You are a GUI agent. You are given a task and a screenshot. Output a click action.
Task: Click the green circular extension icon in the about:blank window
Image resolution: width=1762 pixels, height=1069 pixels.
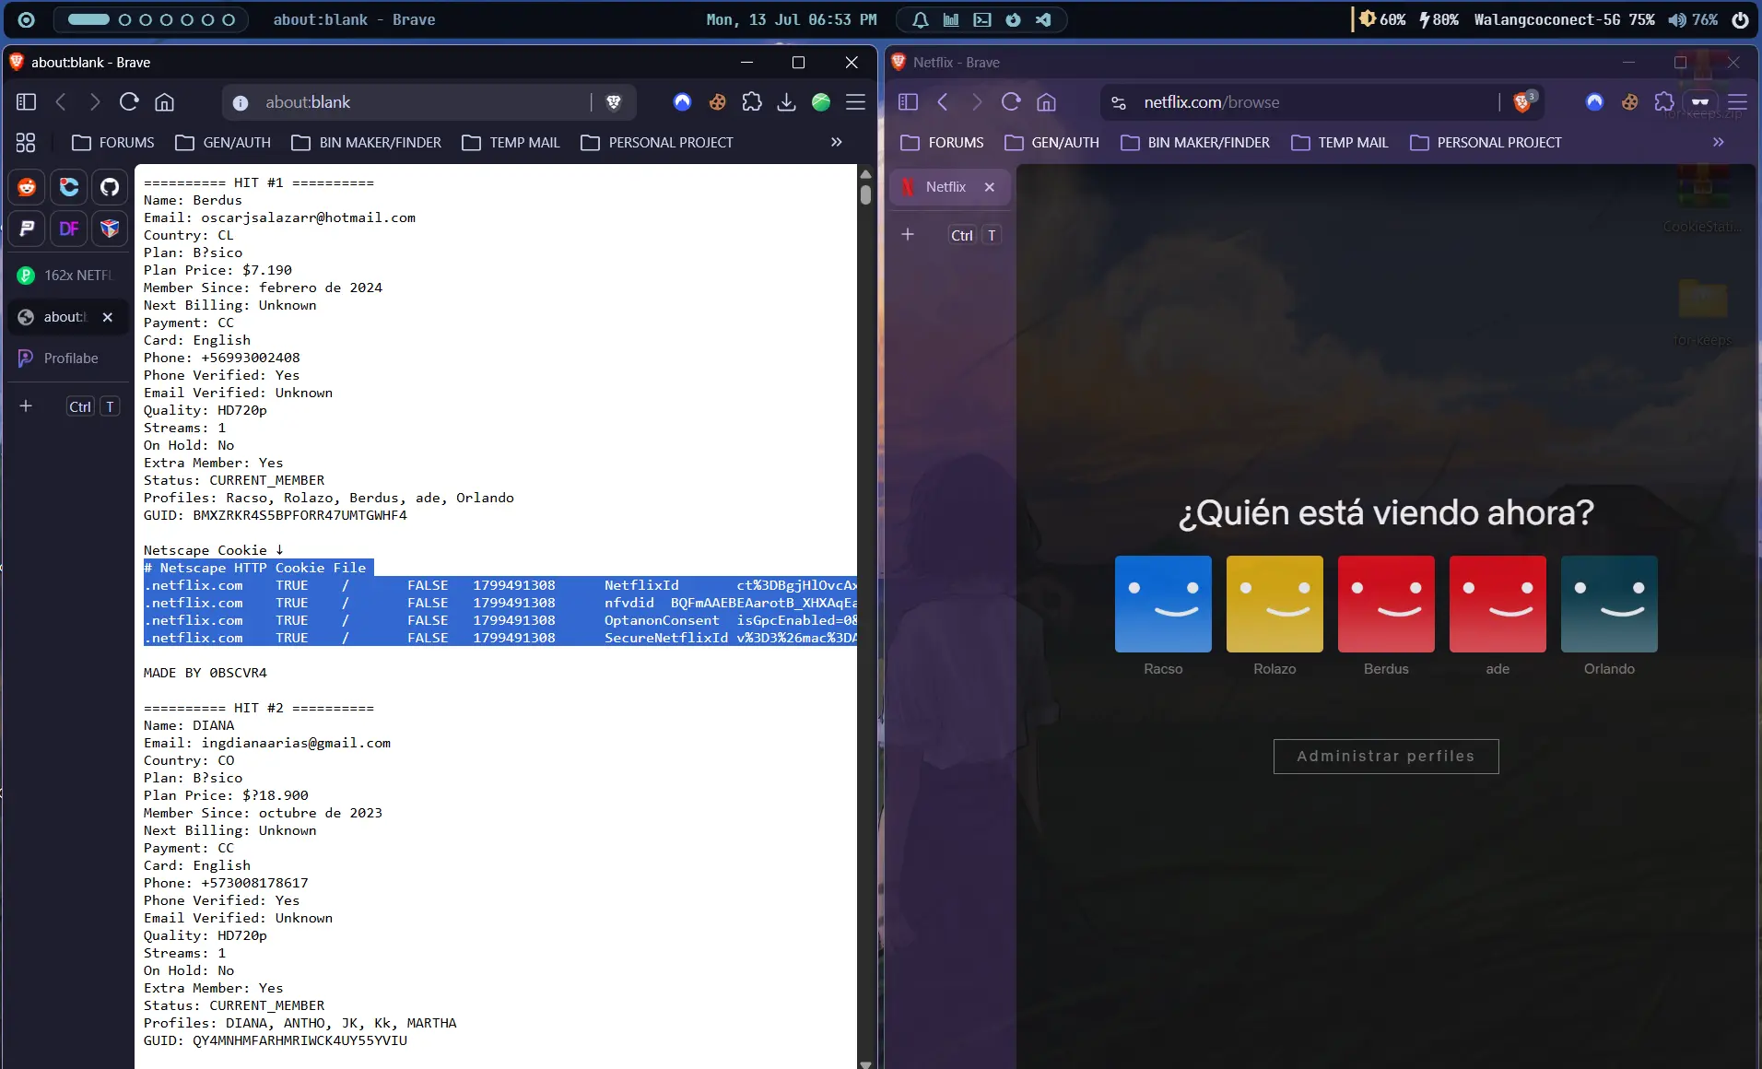[821, 102]
